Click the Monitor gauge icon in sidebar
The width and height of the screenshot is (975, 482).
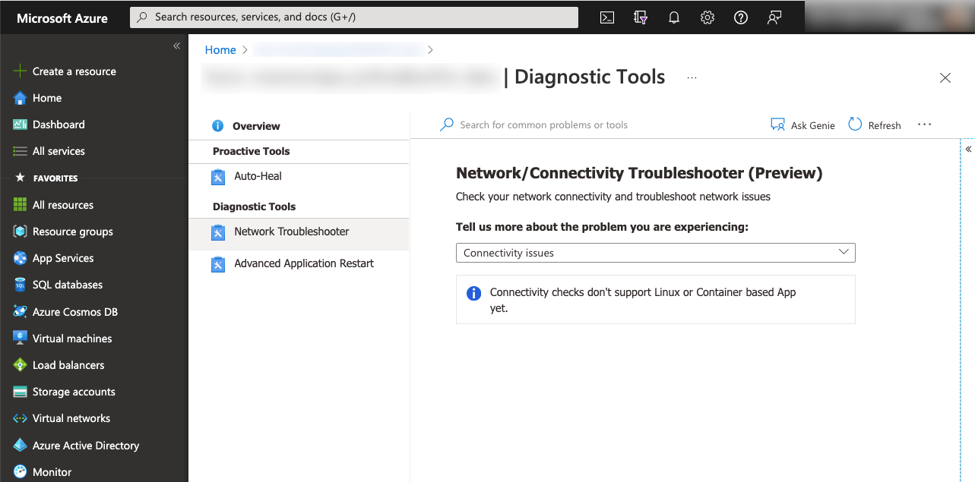(x=20, y=472)
